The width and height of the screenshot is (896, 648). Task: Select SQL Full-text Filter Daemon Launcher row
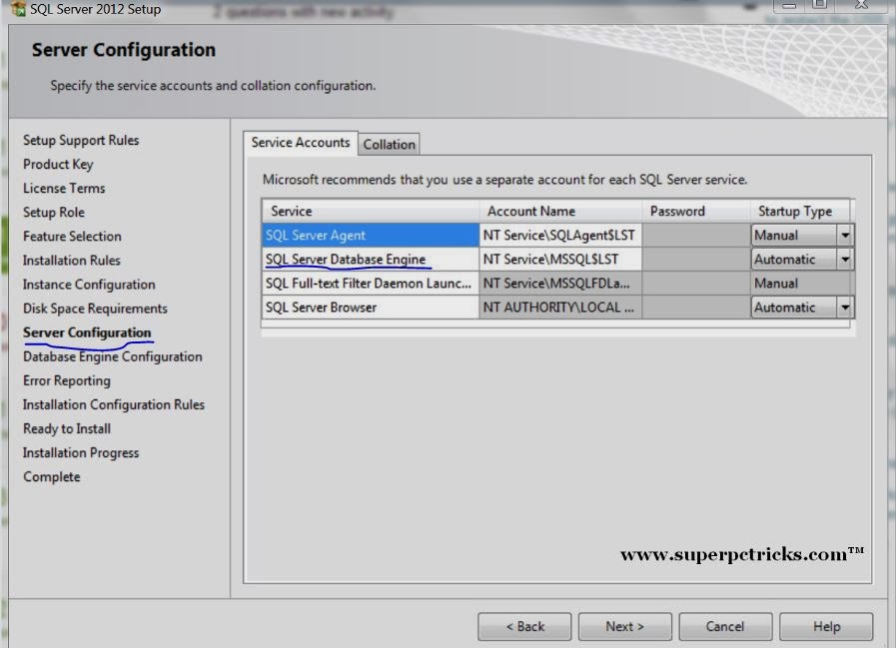[x=371, y=284]
